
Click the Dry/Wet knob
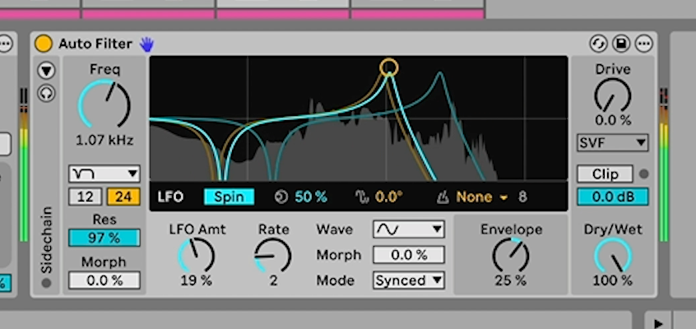[613, 255]
